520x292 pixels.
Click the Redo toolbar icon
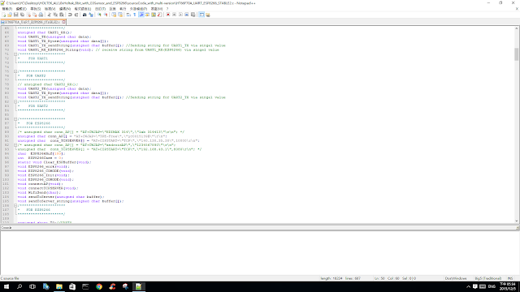(x=76, y=15)
